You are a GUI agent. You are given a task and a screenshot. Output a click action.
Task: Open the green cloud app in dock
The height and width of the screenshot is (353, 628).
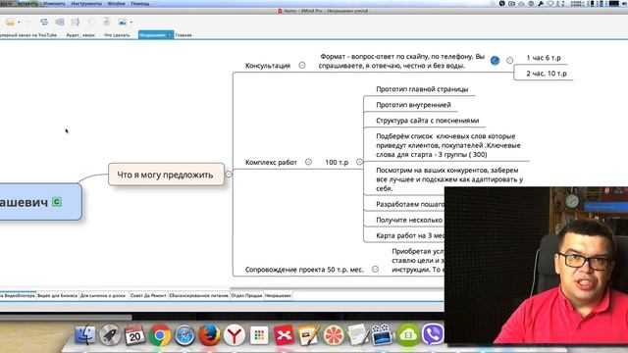tap(408, 335)
